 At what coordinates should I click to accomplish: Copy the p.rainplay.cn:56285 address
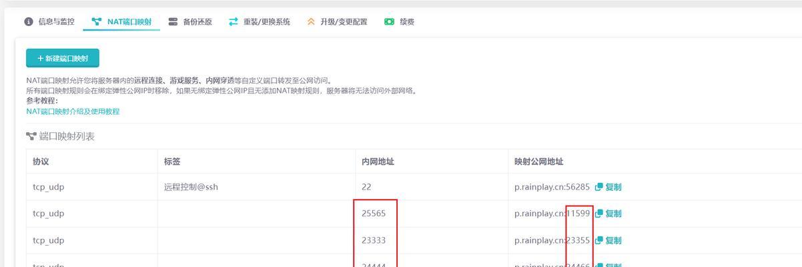click(x=609, y=187)
